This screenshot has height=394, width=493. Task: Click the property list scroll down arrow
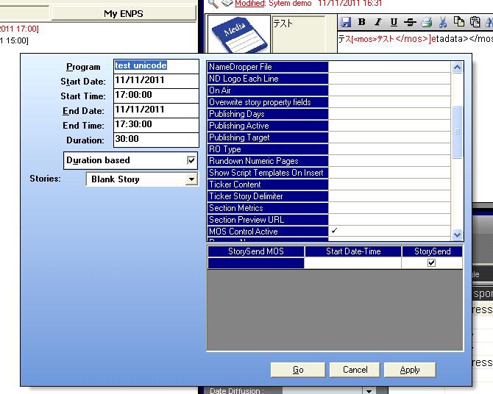(457, 234)
